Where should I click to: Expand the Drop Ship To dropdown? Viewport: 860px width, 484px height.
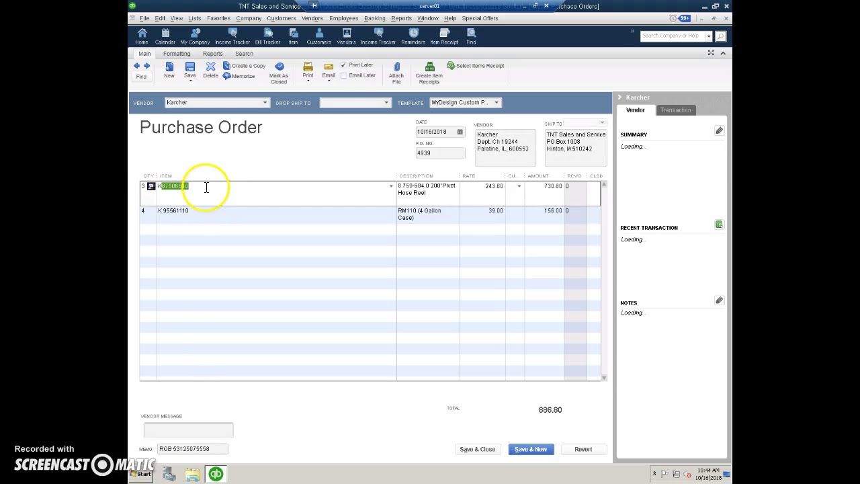pyautogui.click(x=386, y=103)
